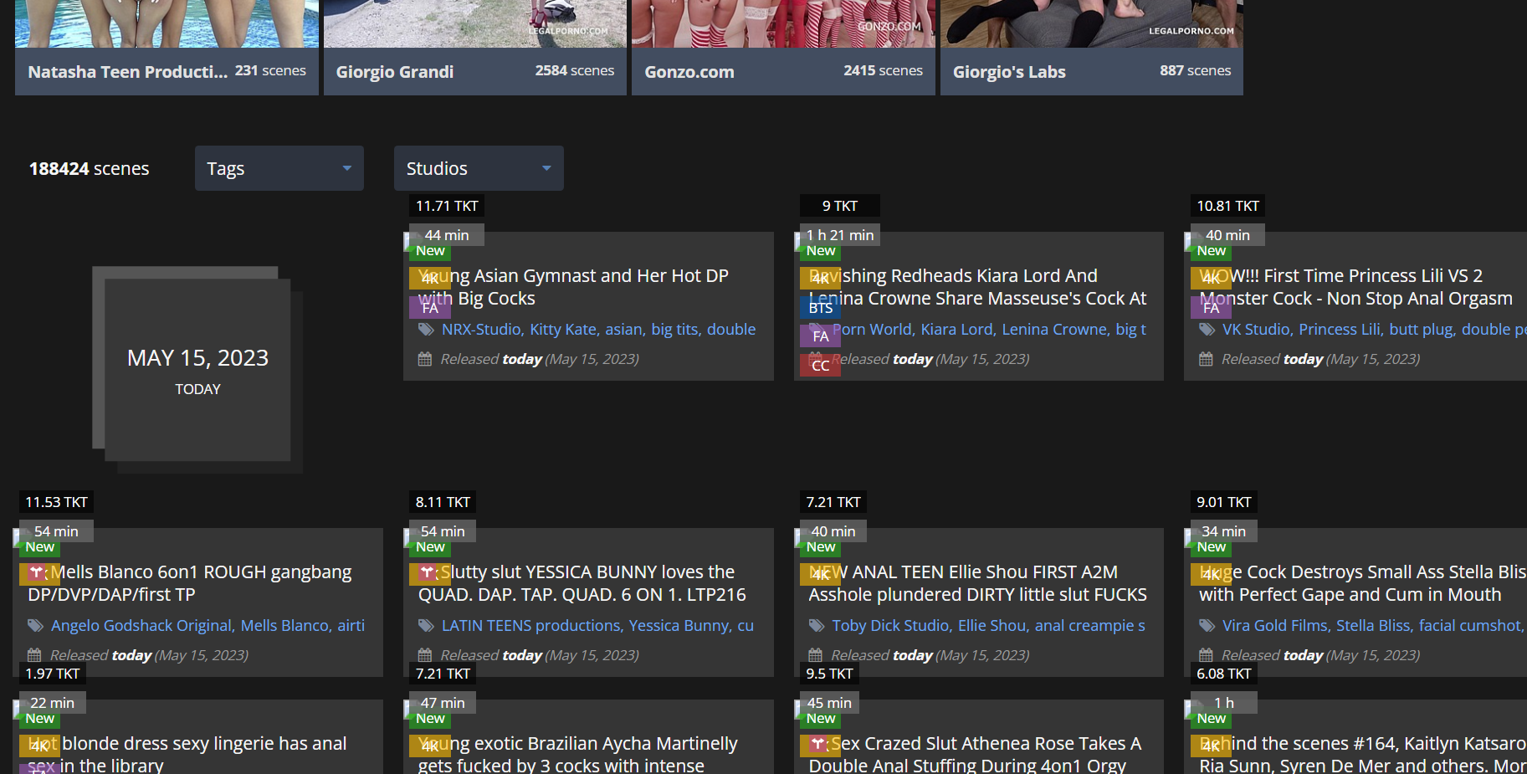The height and width of the screenshot is (774, 1527).
Task: Click the 11.71 TKT price label
Action: click(447, 206)
